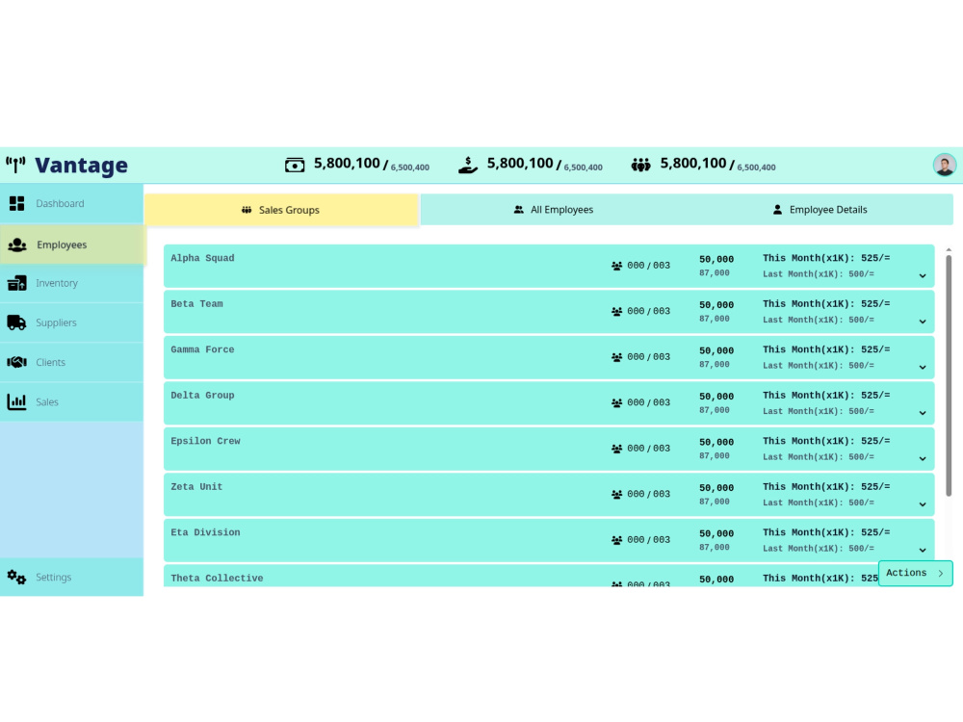Click the members icon in Delta Group row
The height and width of the screenshot is (722, 963).
[616, 403]
